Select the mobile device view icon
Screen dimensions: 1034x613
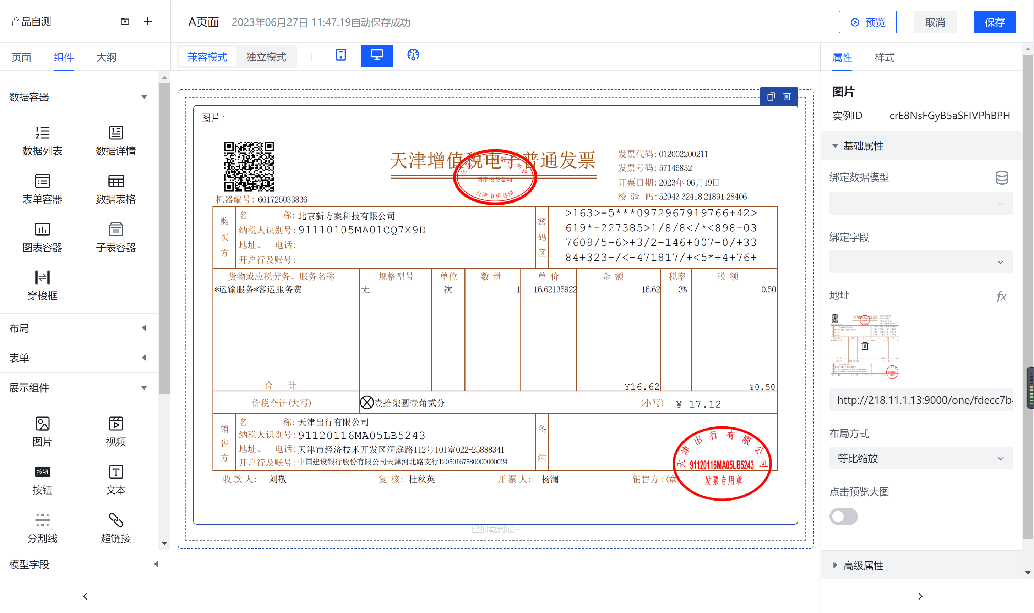pyautogui.click(x=341, y=55)
